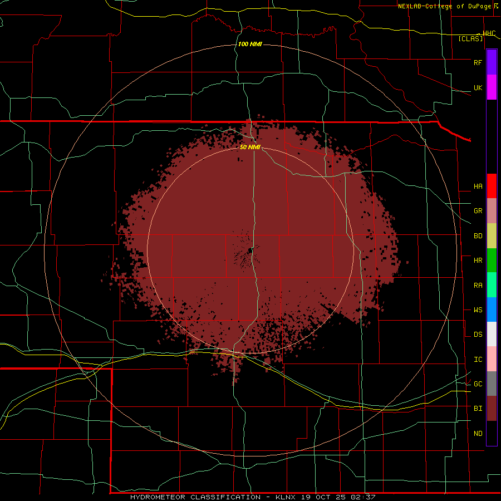501x501 pixels.
Task: Click the RA legend label
Action: [478, 286]
